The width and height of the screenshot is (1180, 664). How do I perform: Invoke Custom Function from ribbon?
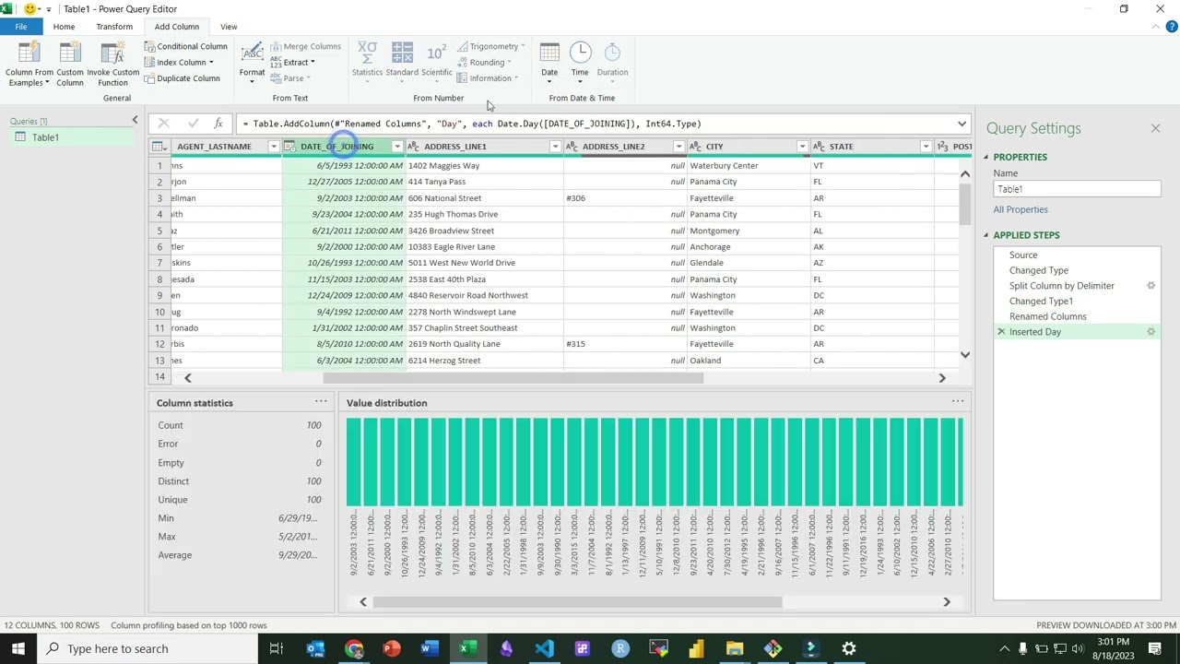pyautogui.click(x=112, y=64)
